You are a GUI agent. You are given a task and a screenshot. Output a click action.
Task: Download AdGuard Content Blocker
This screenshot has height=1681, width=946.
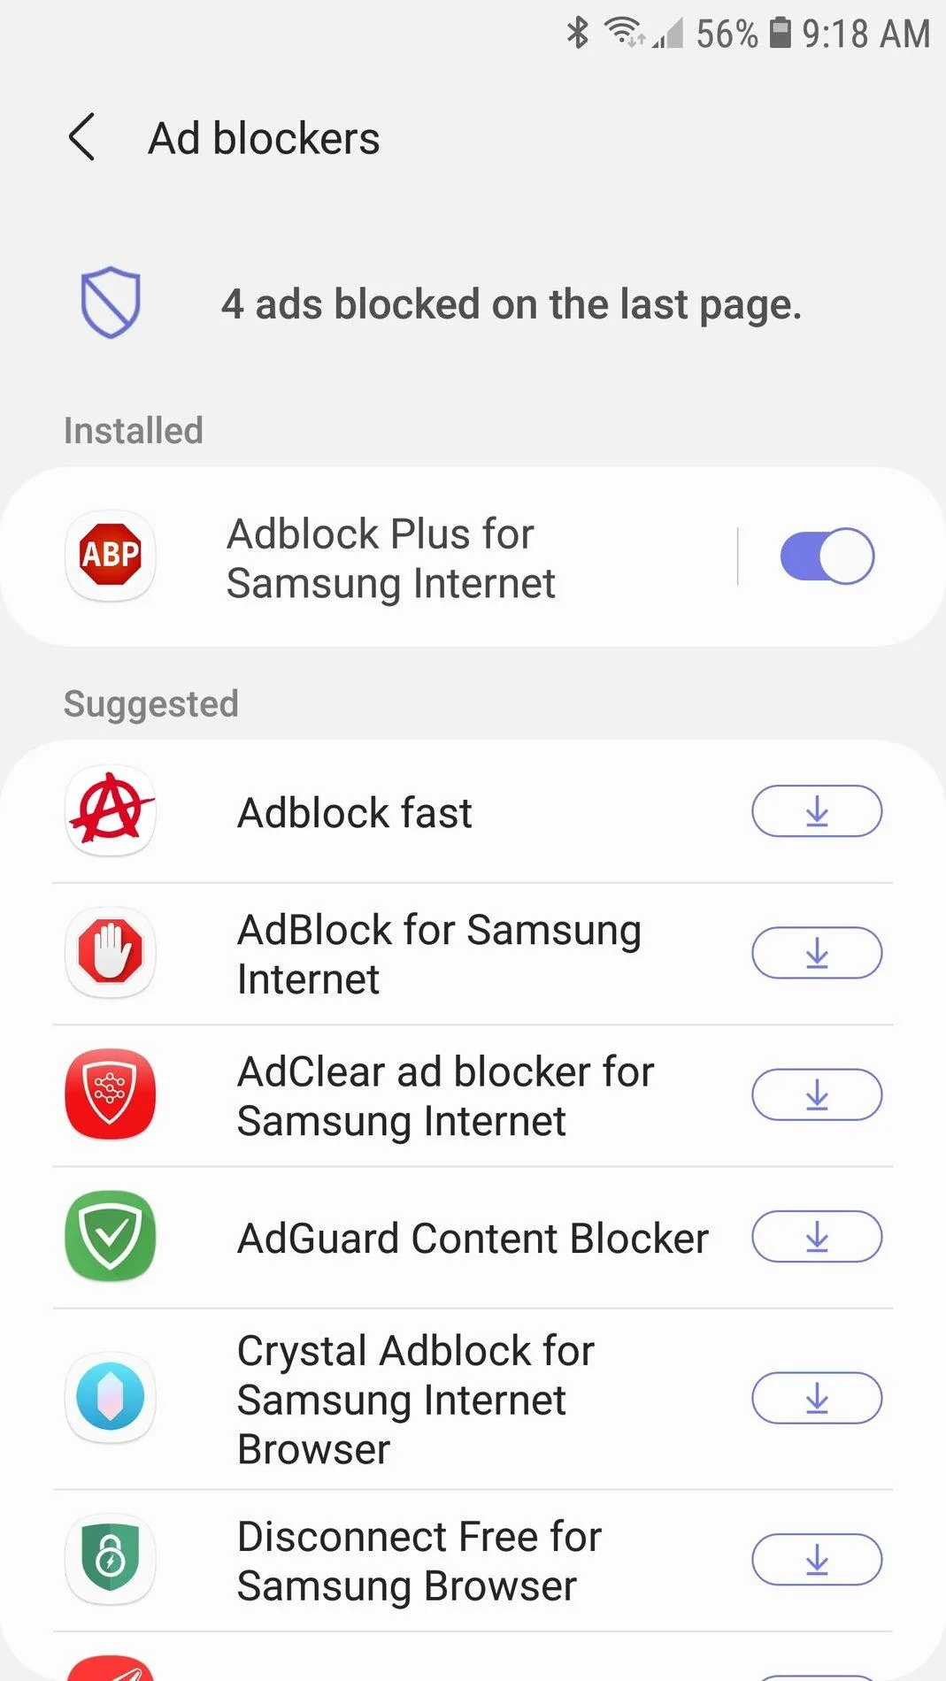(817, 1237)
